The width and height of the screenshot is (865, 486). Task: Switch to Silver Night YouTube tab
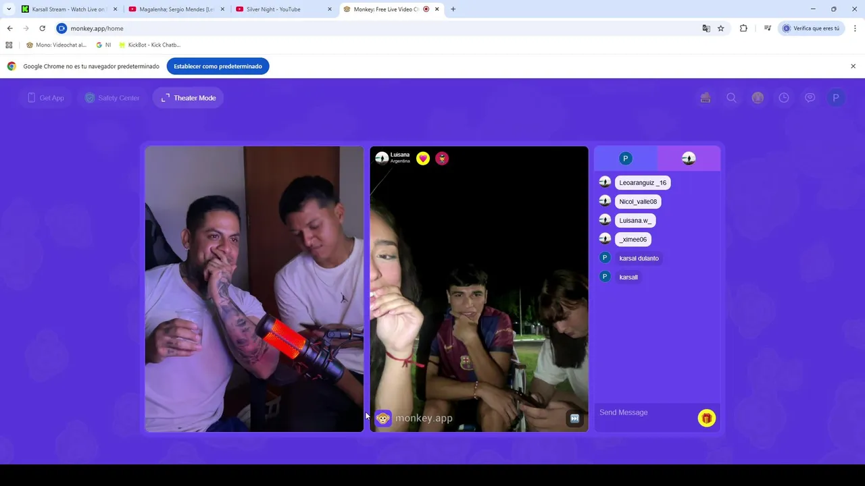282,9
